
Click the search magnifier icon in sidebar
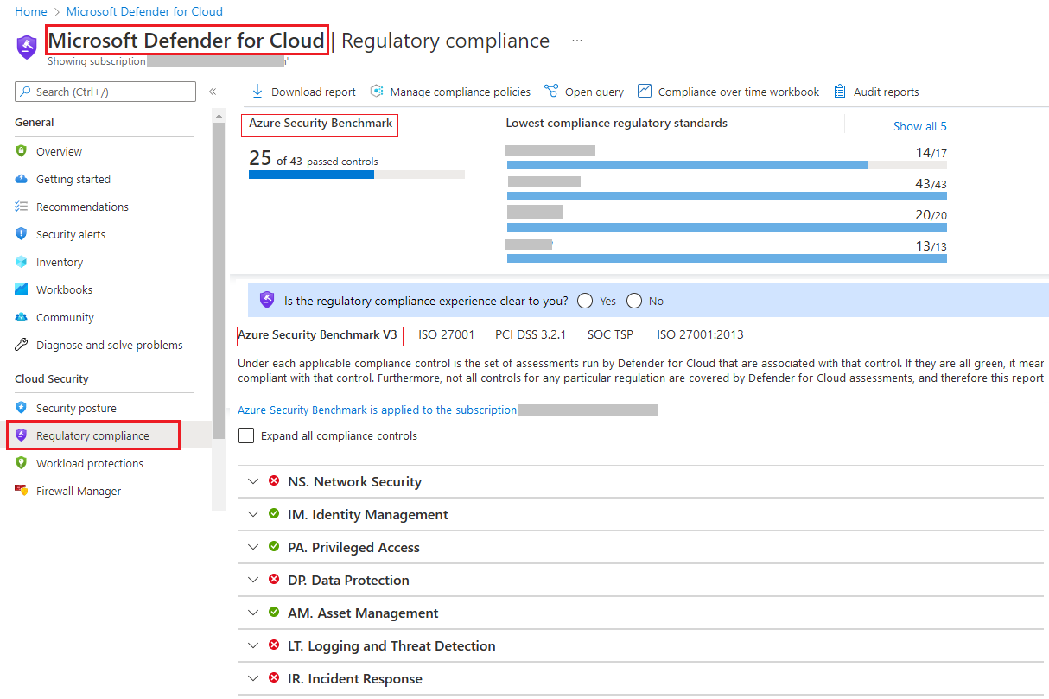[26, 92]
